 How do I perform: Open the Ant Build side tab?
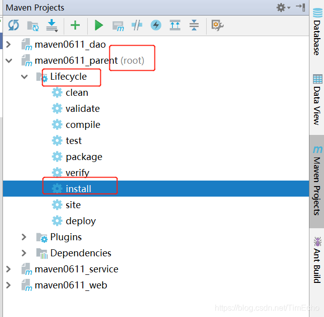(317, 260)
